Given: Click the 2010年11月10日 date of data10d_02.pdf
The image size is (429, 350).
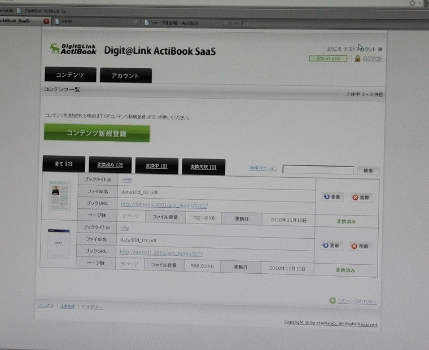Looking at the screenshot, I should click(x=288, y=220).
